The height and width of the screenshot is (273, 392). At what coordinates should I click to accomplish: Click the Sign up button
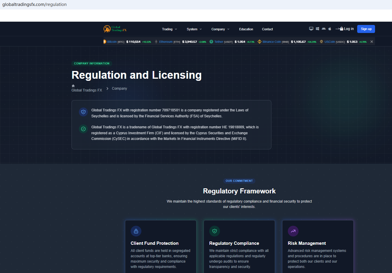[366, 29]
